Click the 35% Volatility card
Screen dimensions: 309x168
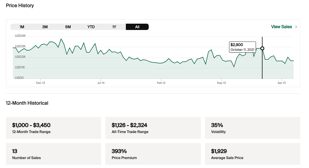point(253,128)
